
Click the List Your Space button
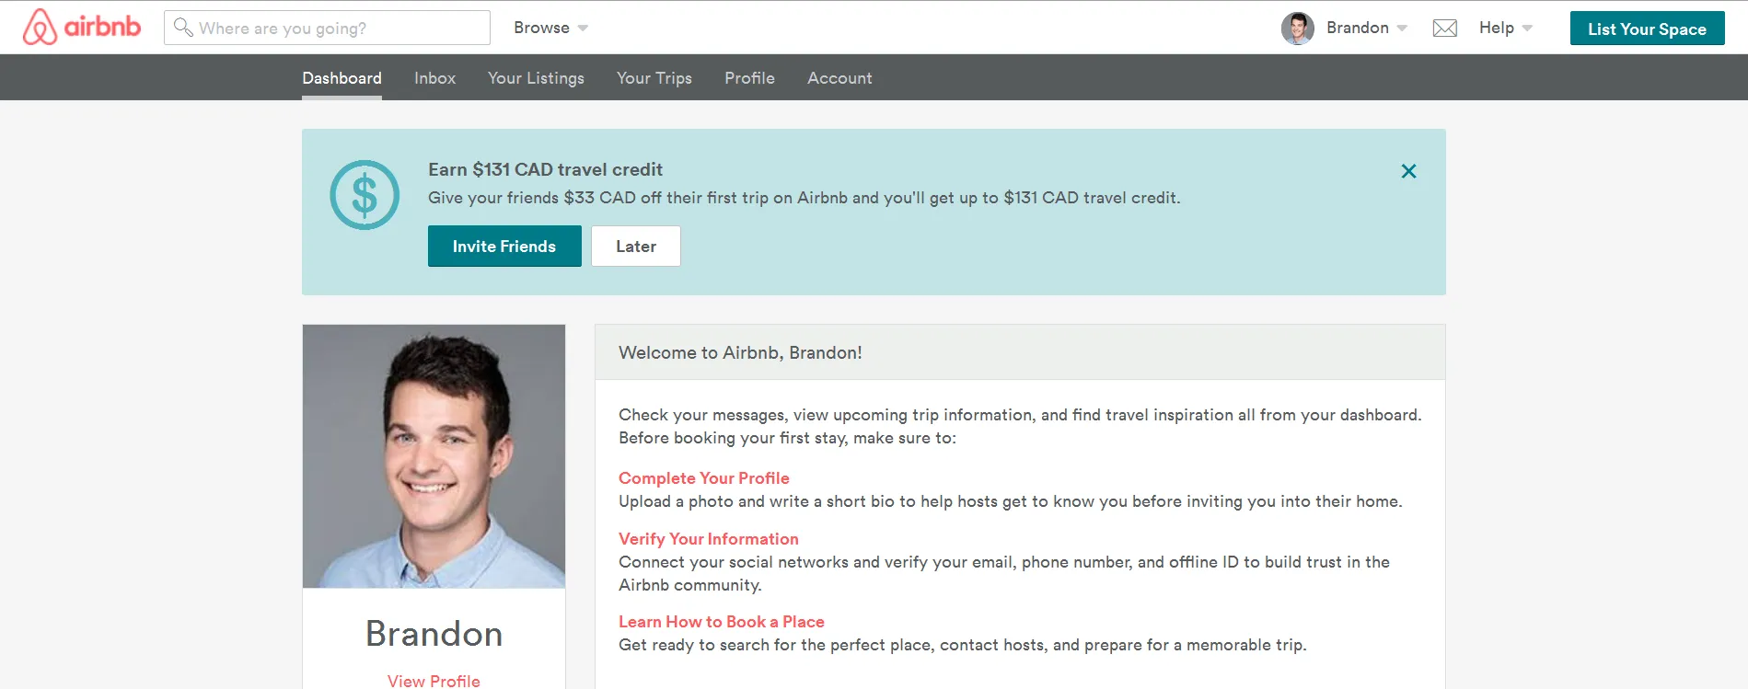[x=1647, y=29]
